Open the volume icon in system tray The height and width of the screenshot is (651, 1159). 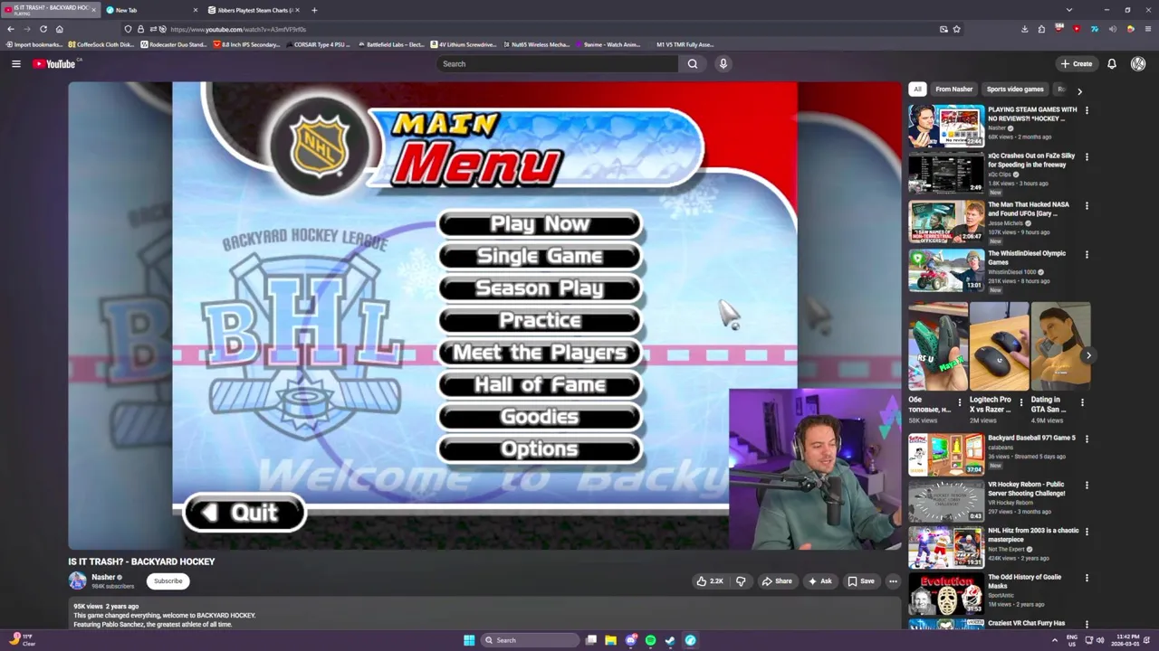pos(1100,640)
